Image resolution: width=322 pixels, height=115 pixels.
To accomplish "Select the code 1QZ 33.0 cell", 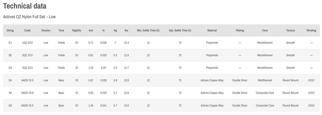I will click(x=27, y=43).
